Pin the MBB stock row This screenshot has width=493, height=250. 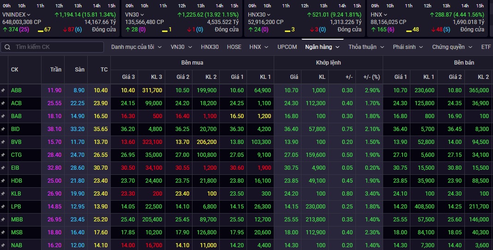coord(3,220)
